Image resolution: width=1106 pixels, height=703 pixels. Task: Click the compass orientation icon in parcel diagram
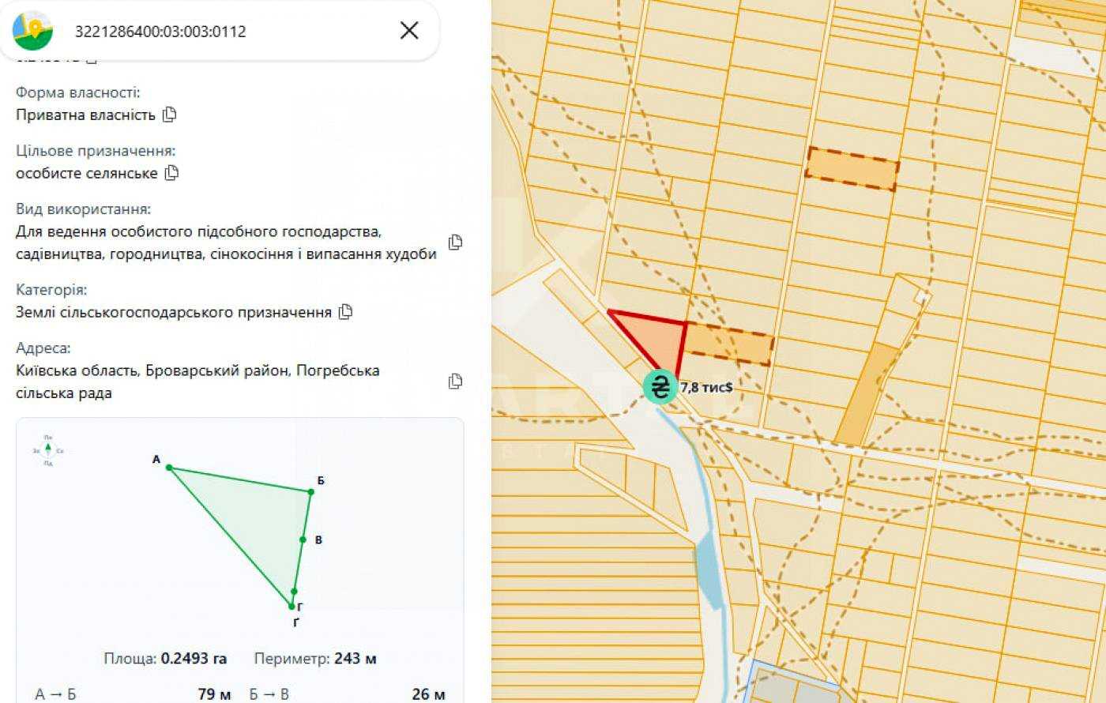pyautogui.click(x=48, y=450)
